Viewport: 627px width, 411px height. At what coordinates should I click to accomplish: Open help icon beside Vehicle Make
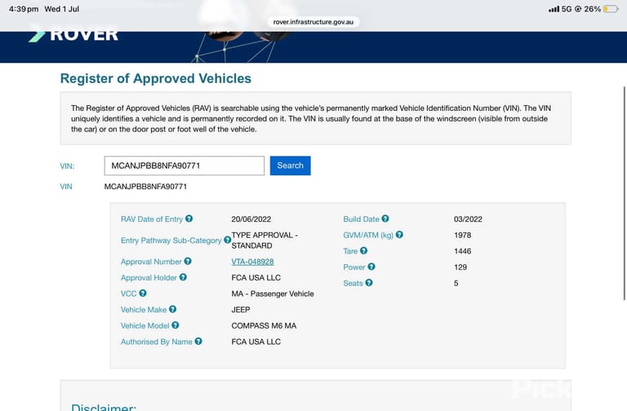click(x=172, y=309)
